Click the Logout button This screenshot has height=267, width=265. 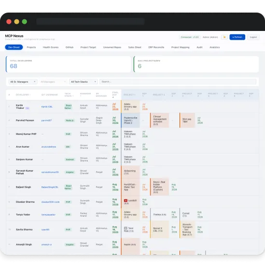(x=253, y=37)
